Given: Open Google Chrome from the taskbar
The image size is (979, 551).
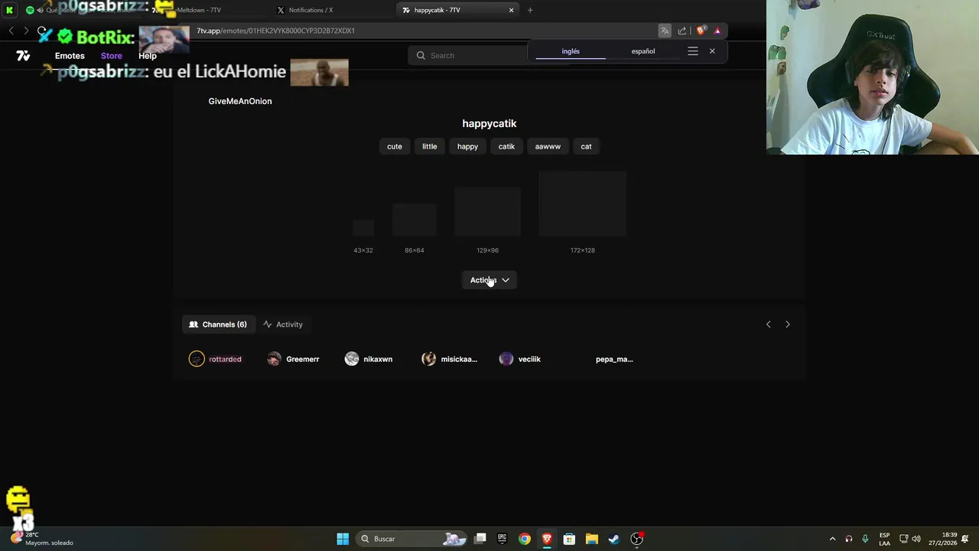Looking at the screenshot, I should (525, 539).
